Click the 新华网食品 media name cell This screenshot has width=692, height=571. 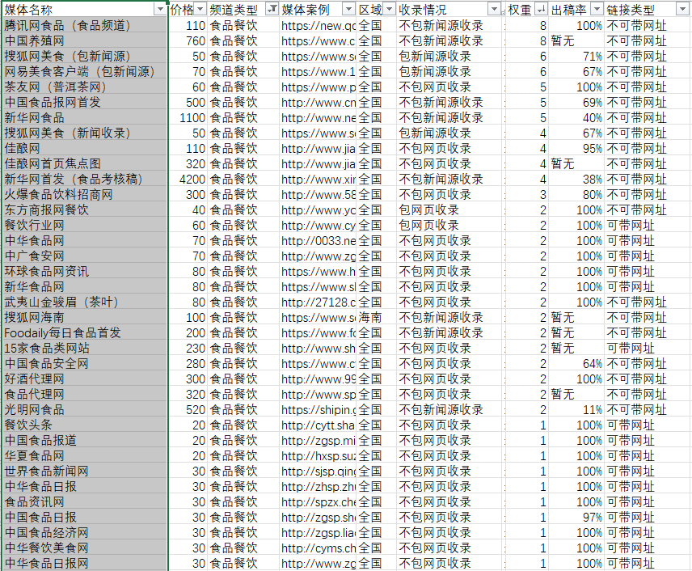[x=85, y=118]
